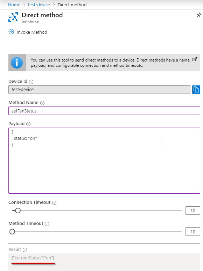
Task: Click the Invoke Method button
Action: pos(28,32)
